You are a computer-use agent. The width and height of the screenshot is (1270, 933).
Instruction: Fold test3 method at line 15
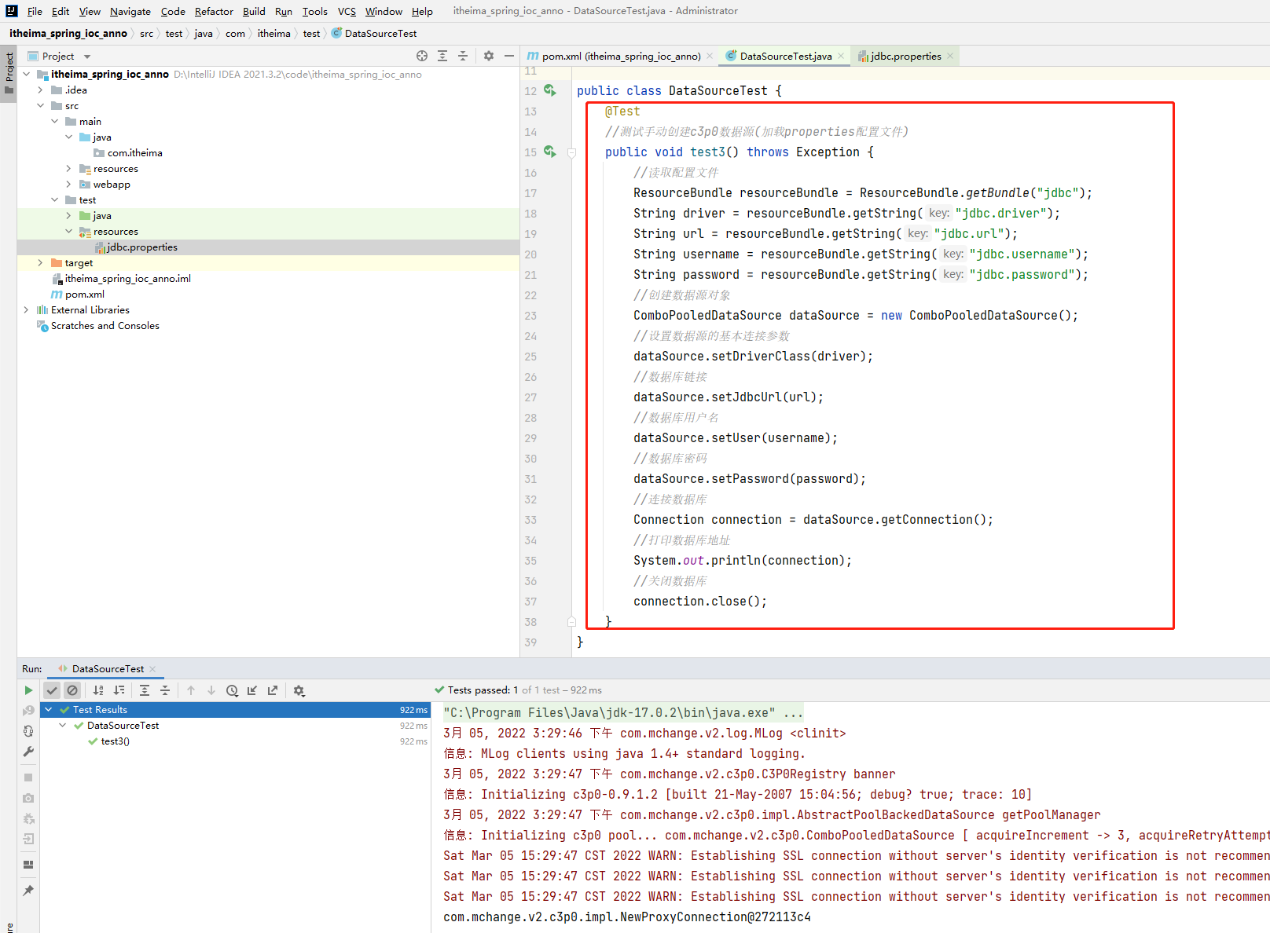pyautogui.click(x=572, y=152)
